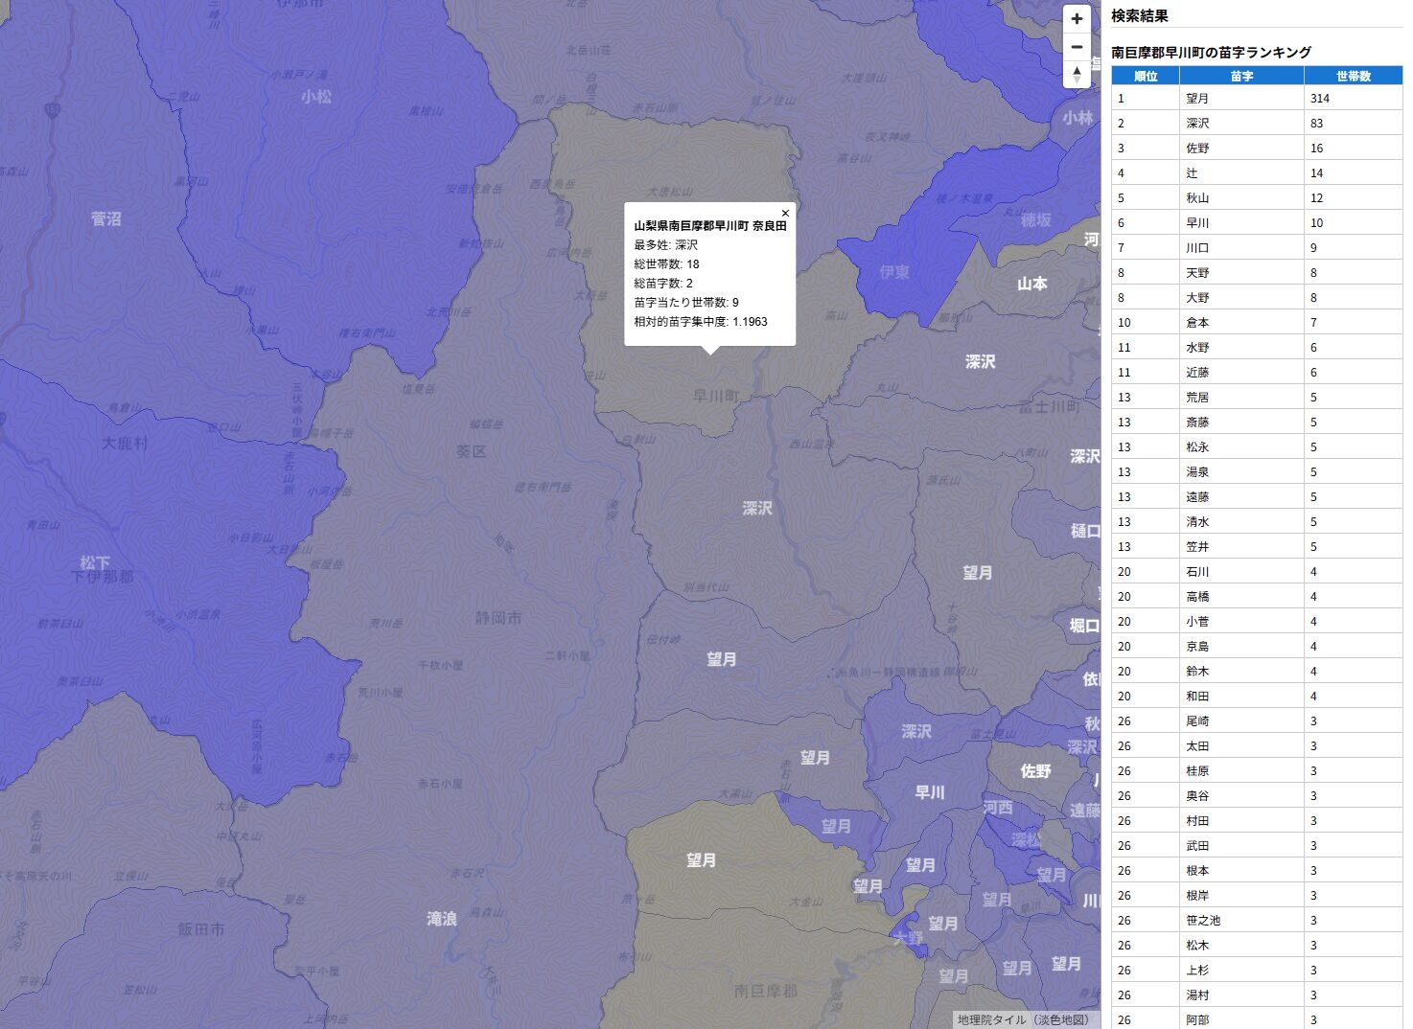Select the 伊東 blue map area
The image size is (1413, 1029).
pos(894,273)
